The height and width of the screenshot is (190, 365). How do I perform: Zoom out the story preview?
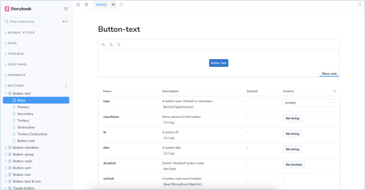point(111,45)
